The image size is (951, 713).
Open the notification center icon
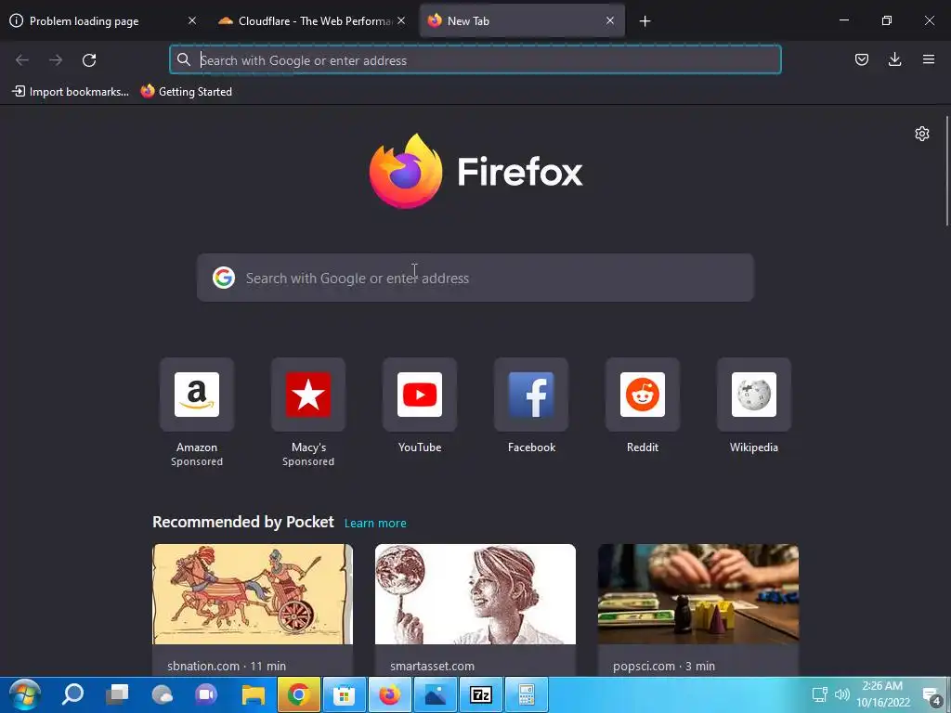(x=932, y=695)
